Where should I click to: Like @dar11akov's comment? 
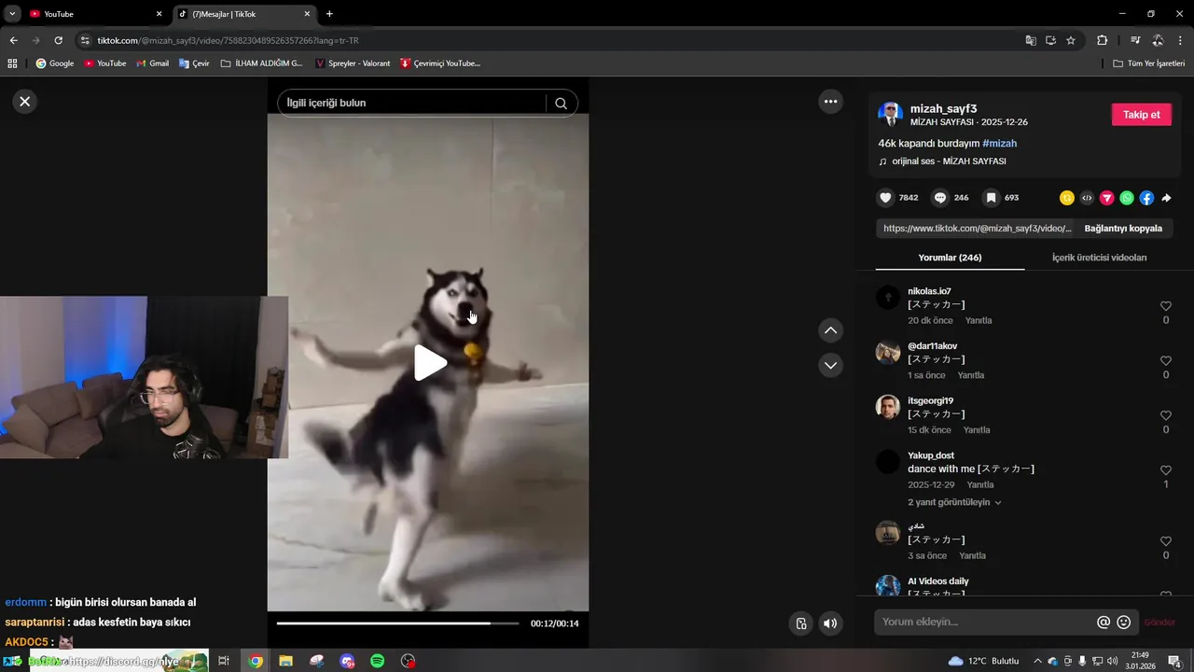click(1165, 361)
